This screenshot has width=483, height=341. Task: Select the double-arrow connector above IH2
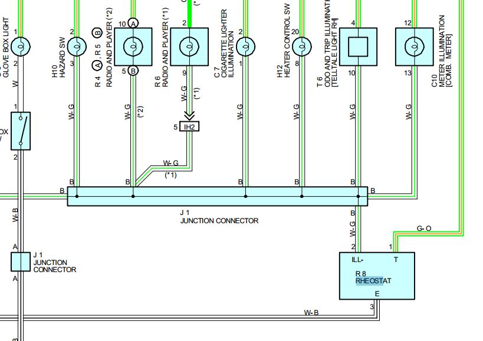[189, 115]
